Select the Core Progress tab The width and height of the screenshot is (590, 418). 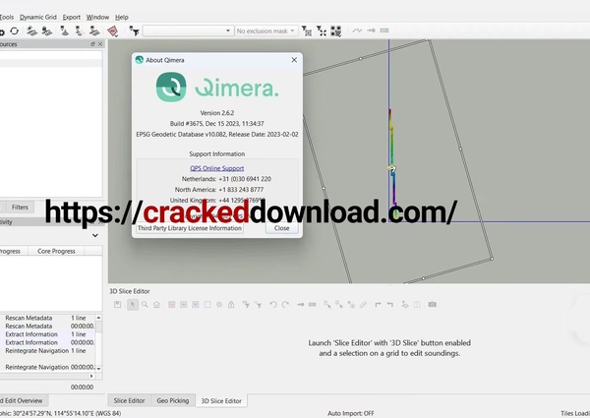click(56, 251)
